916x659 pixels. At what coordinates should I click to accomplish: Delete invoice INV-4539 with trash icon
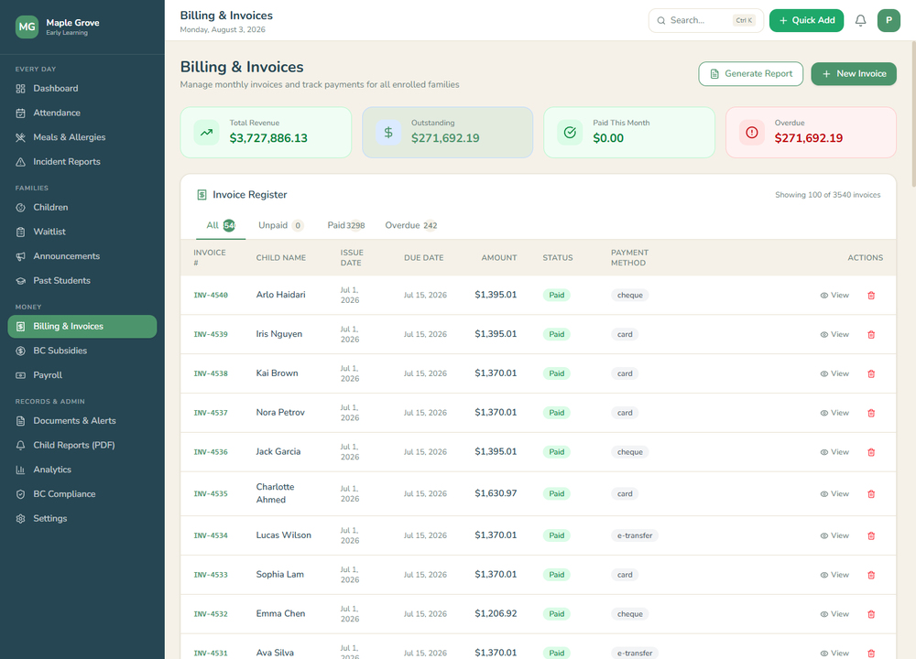click(x=871, y=334)
